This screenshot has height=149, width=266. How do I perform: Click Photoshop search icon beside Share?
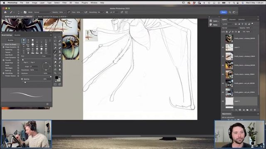230,12
